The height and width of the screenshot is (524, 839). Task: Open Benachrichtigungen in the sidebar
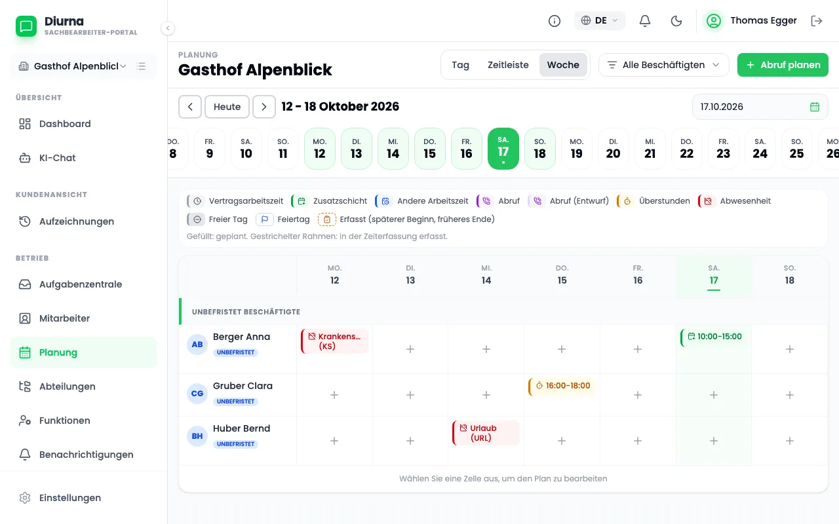84,455
